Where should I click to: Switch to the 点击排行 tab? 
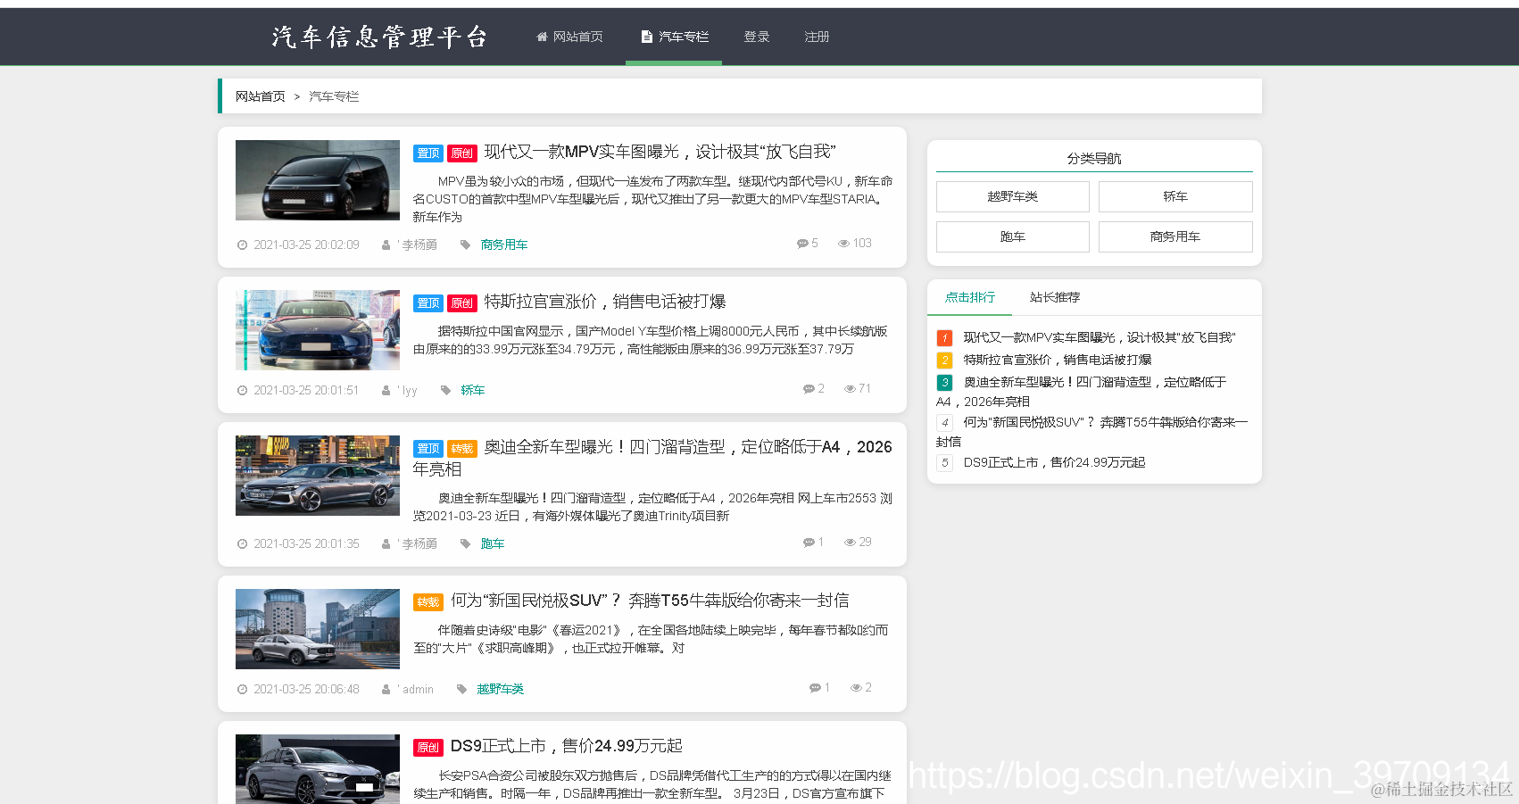970,297
